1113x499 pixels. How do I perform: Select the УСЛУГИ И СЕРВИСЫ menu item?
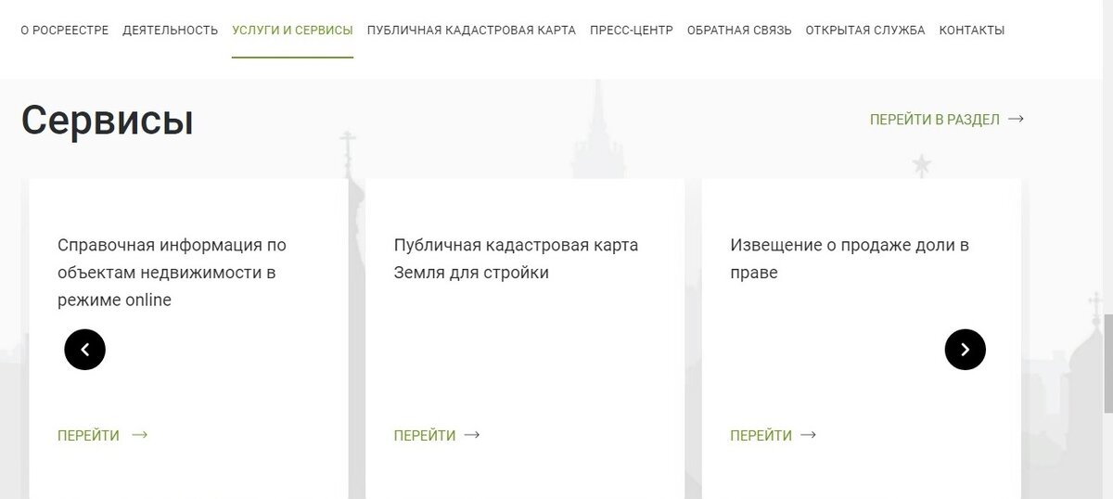point(292,30)
